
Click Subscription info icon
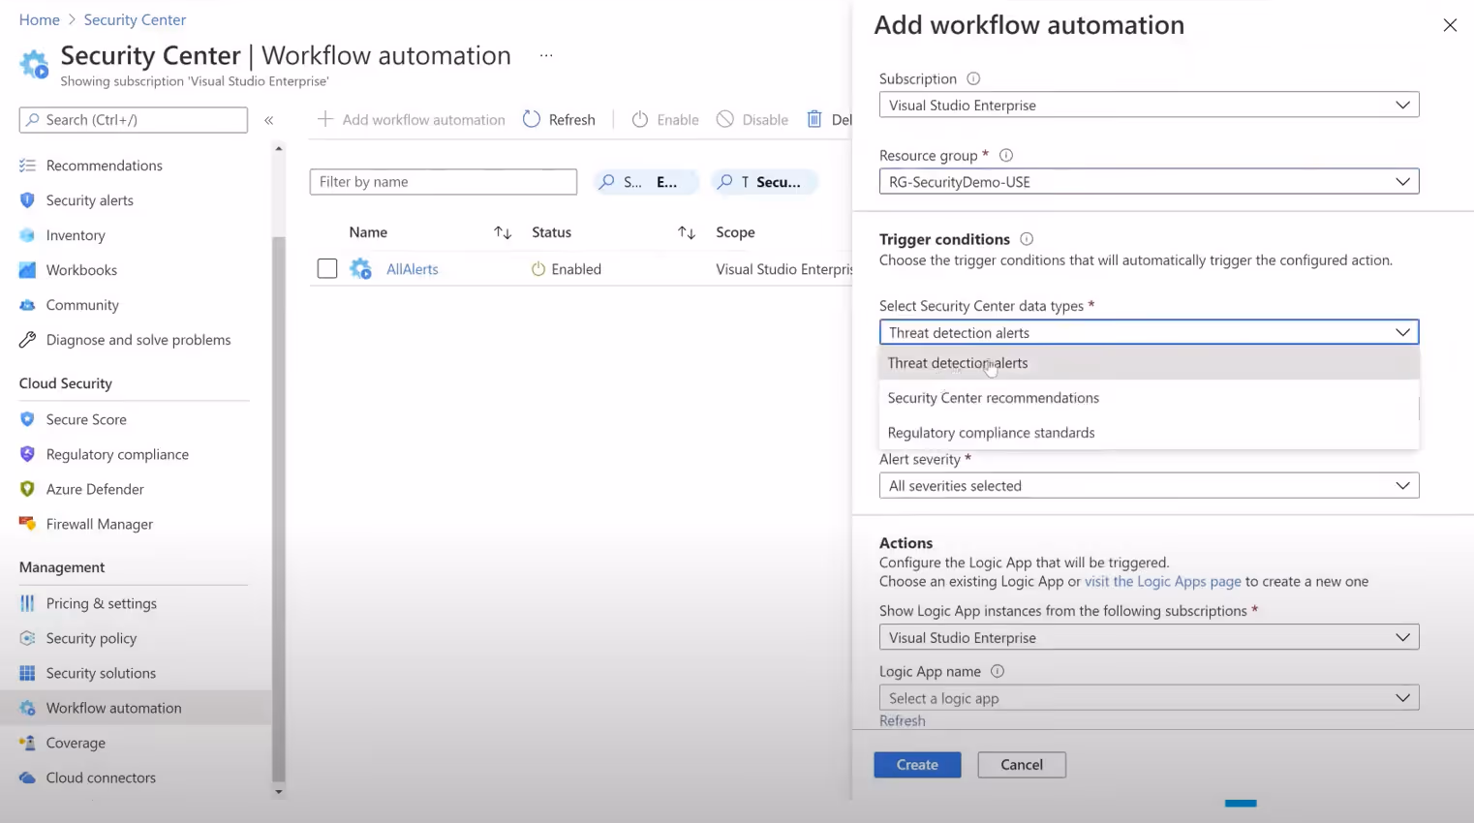[x=973, y=78]
